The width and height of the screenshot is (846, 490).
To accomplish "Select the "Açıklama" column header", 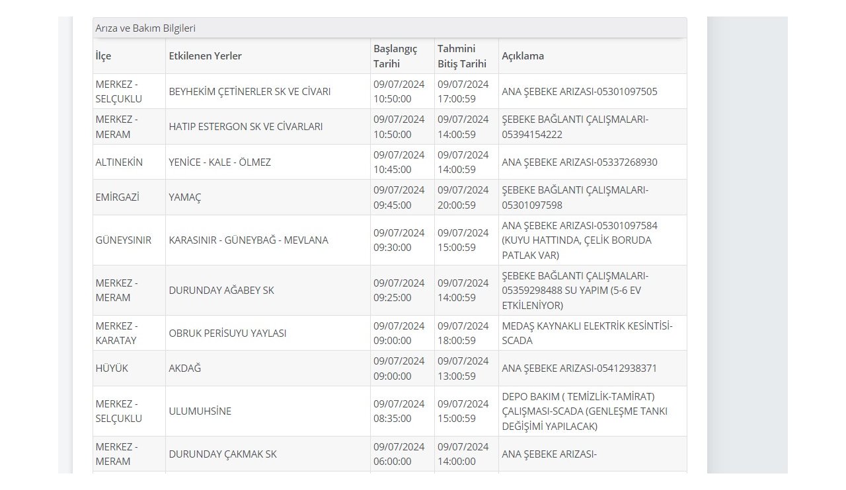I will (523, 56).
